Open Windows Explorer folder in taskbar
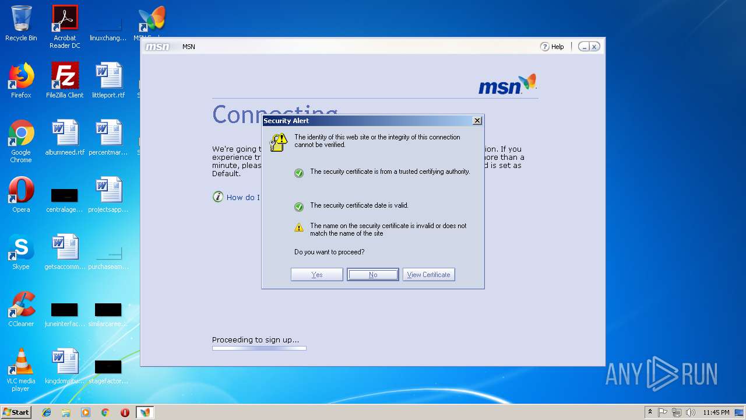Screen dimensions: 746x420 66,412
